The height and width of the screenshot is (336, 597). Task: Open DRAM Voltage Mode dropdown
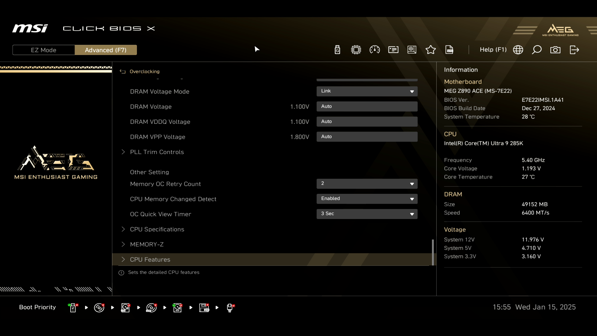(367, 91)
